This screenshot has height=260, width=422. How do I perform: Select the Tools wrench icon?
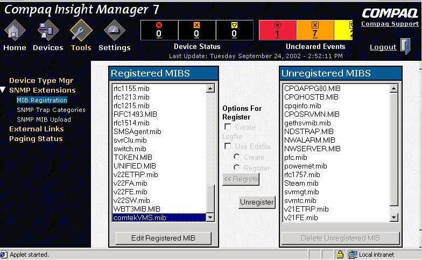coord(81,31)
